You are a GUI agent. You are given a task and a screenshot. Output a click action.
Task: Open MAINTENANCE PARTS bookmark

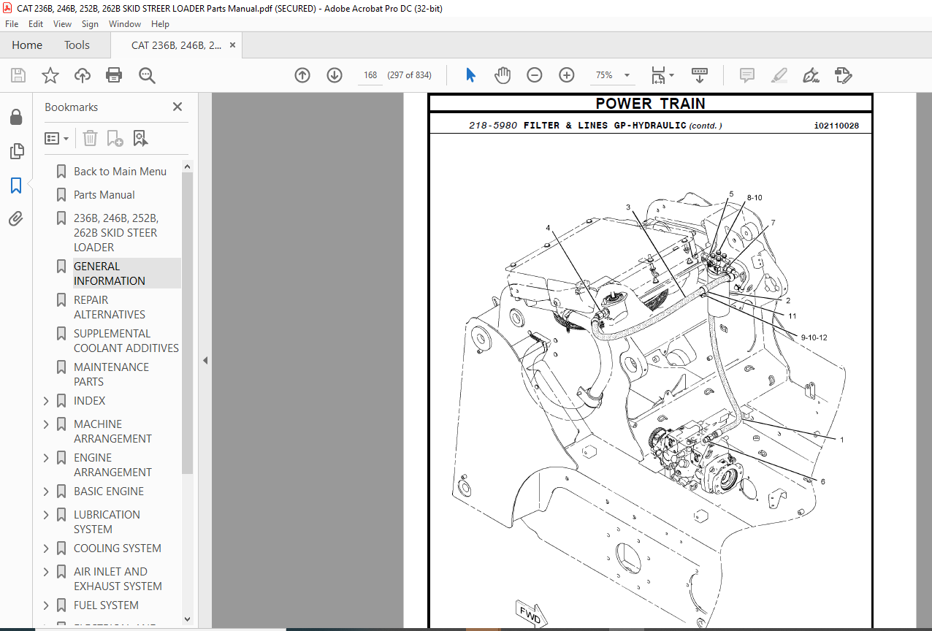[x=112, y=375]
